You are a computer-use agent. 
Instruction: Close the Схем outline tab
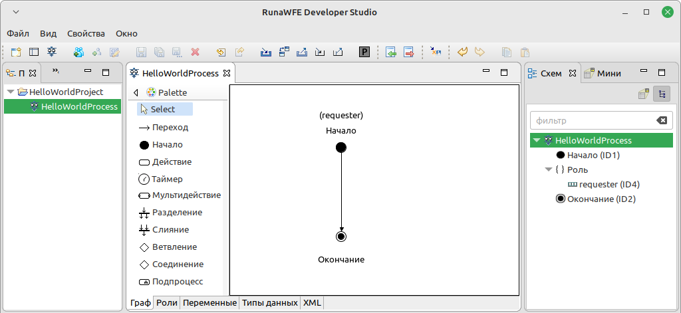coord(573,73)
